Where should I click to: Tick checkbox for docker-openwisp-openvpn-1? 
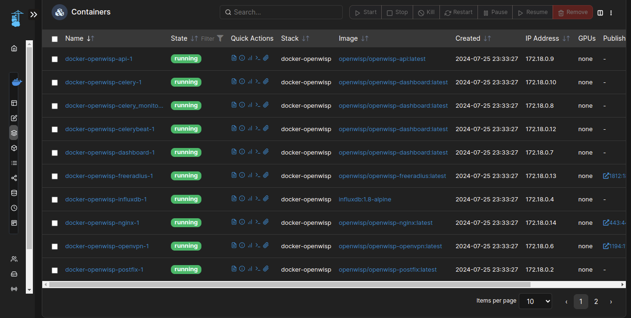click(x=54, y=246)
